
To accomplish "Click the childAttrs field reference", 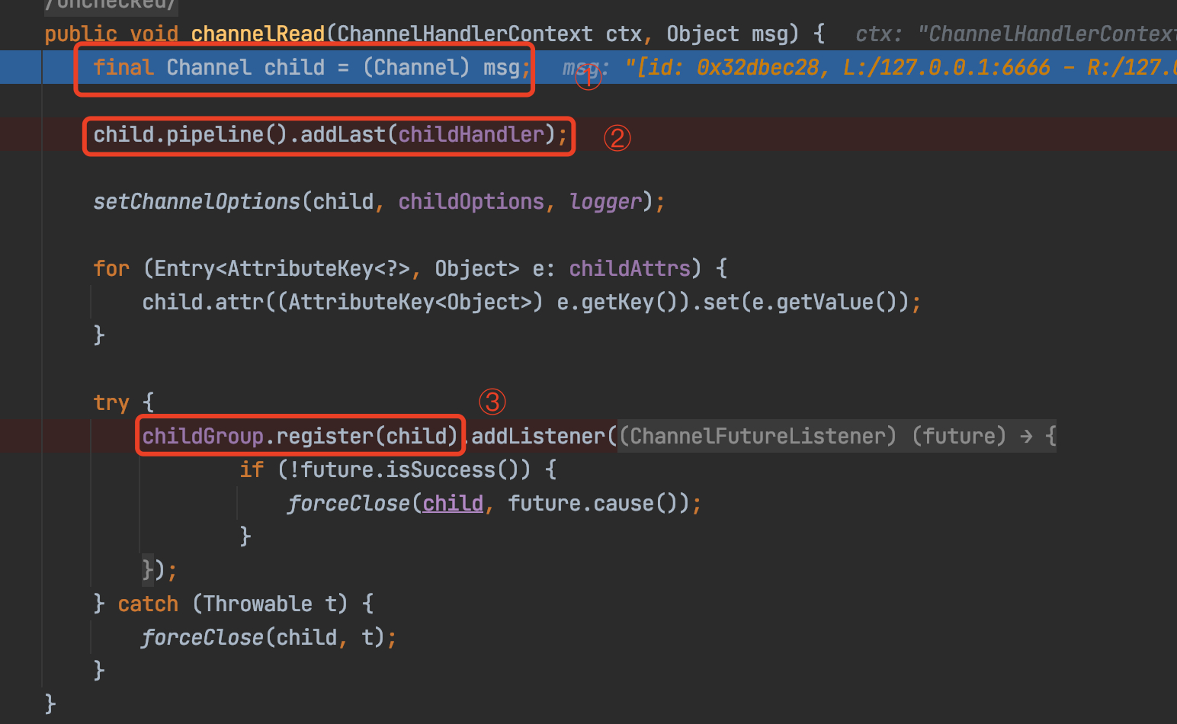I will click(x=630, y=269).
